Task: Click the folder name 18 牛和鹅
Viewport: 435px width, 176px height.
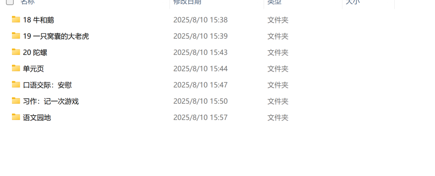Action: 39,20
